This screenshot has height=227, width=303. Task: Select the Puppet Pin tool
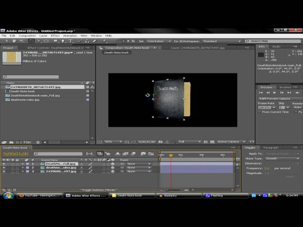coord(104,41)
